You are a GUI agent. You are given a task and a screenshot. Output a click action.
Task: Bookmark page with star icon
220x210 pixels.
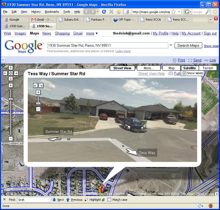(173, 12)
